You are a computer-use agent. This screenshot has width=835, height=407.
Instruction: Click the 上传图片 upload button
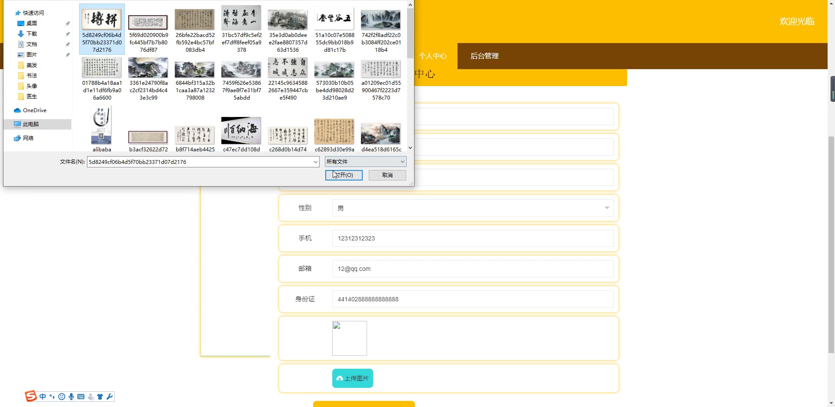pos(353,378)
